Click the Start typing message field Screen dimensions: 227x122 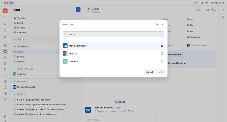[120, 120]
